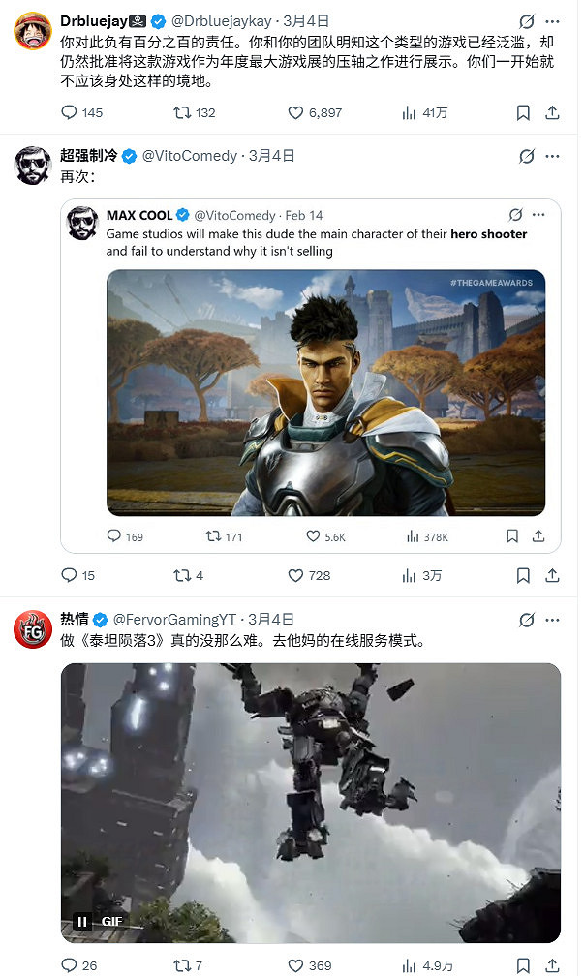The width and height of the screenshot is (584, 976).
Task: Bookmark the 超强制冷 tweet
Action: tap(523, 575)
